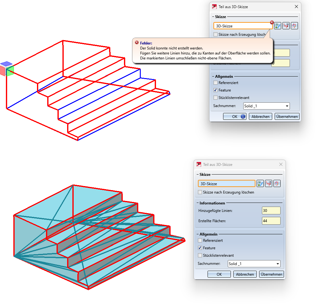This screenshot has width=316, height=304.
Task: Click the select-sketch icon in the error dialog
Action: tap(277, 26)
